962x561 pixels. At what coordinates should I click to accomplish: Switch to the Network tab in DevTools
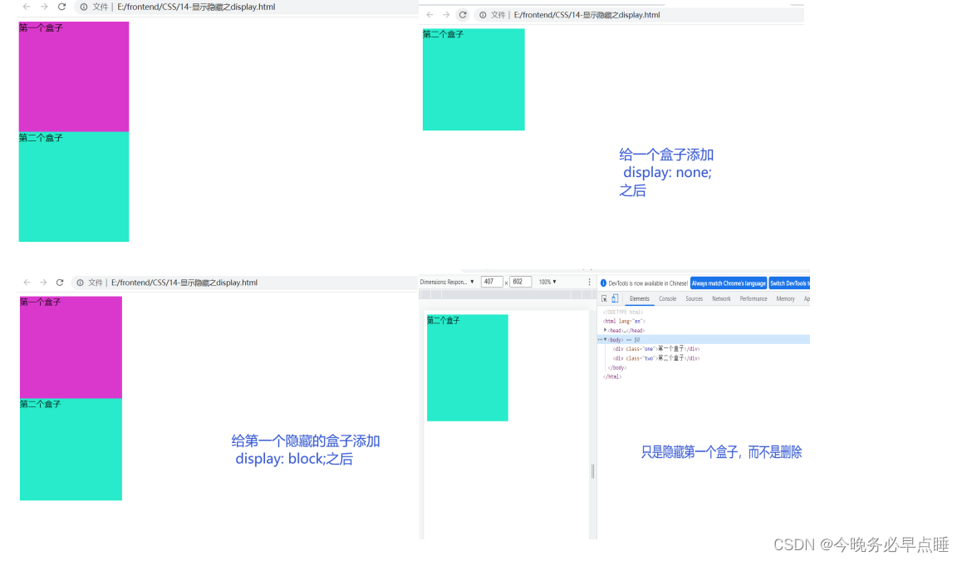[x=721, y=298]
